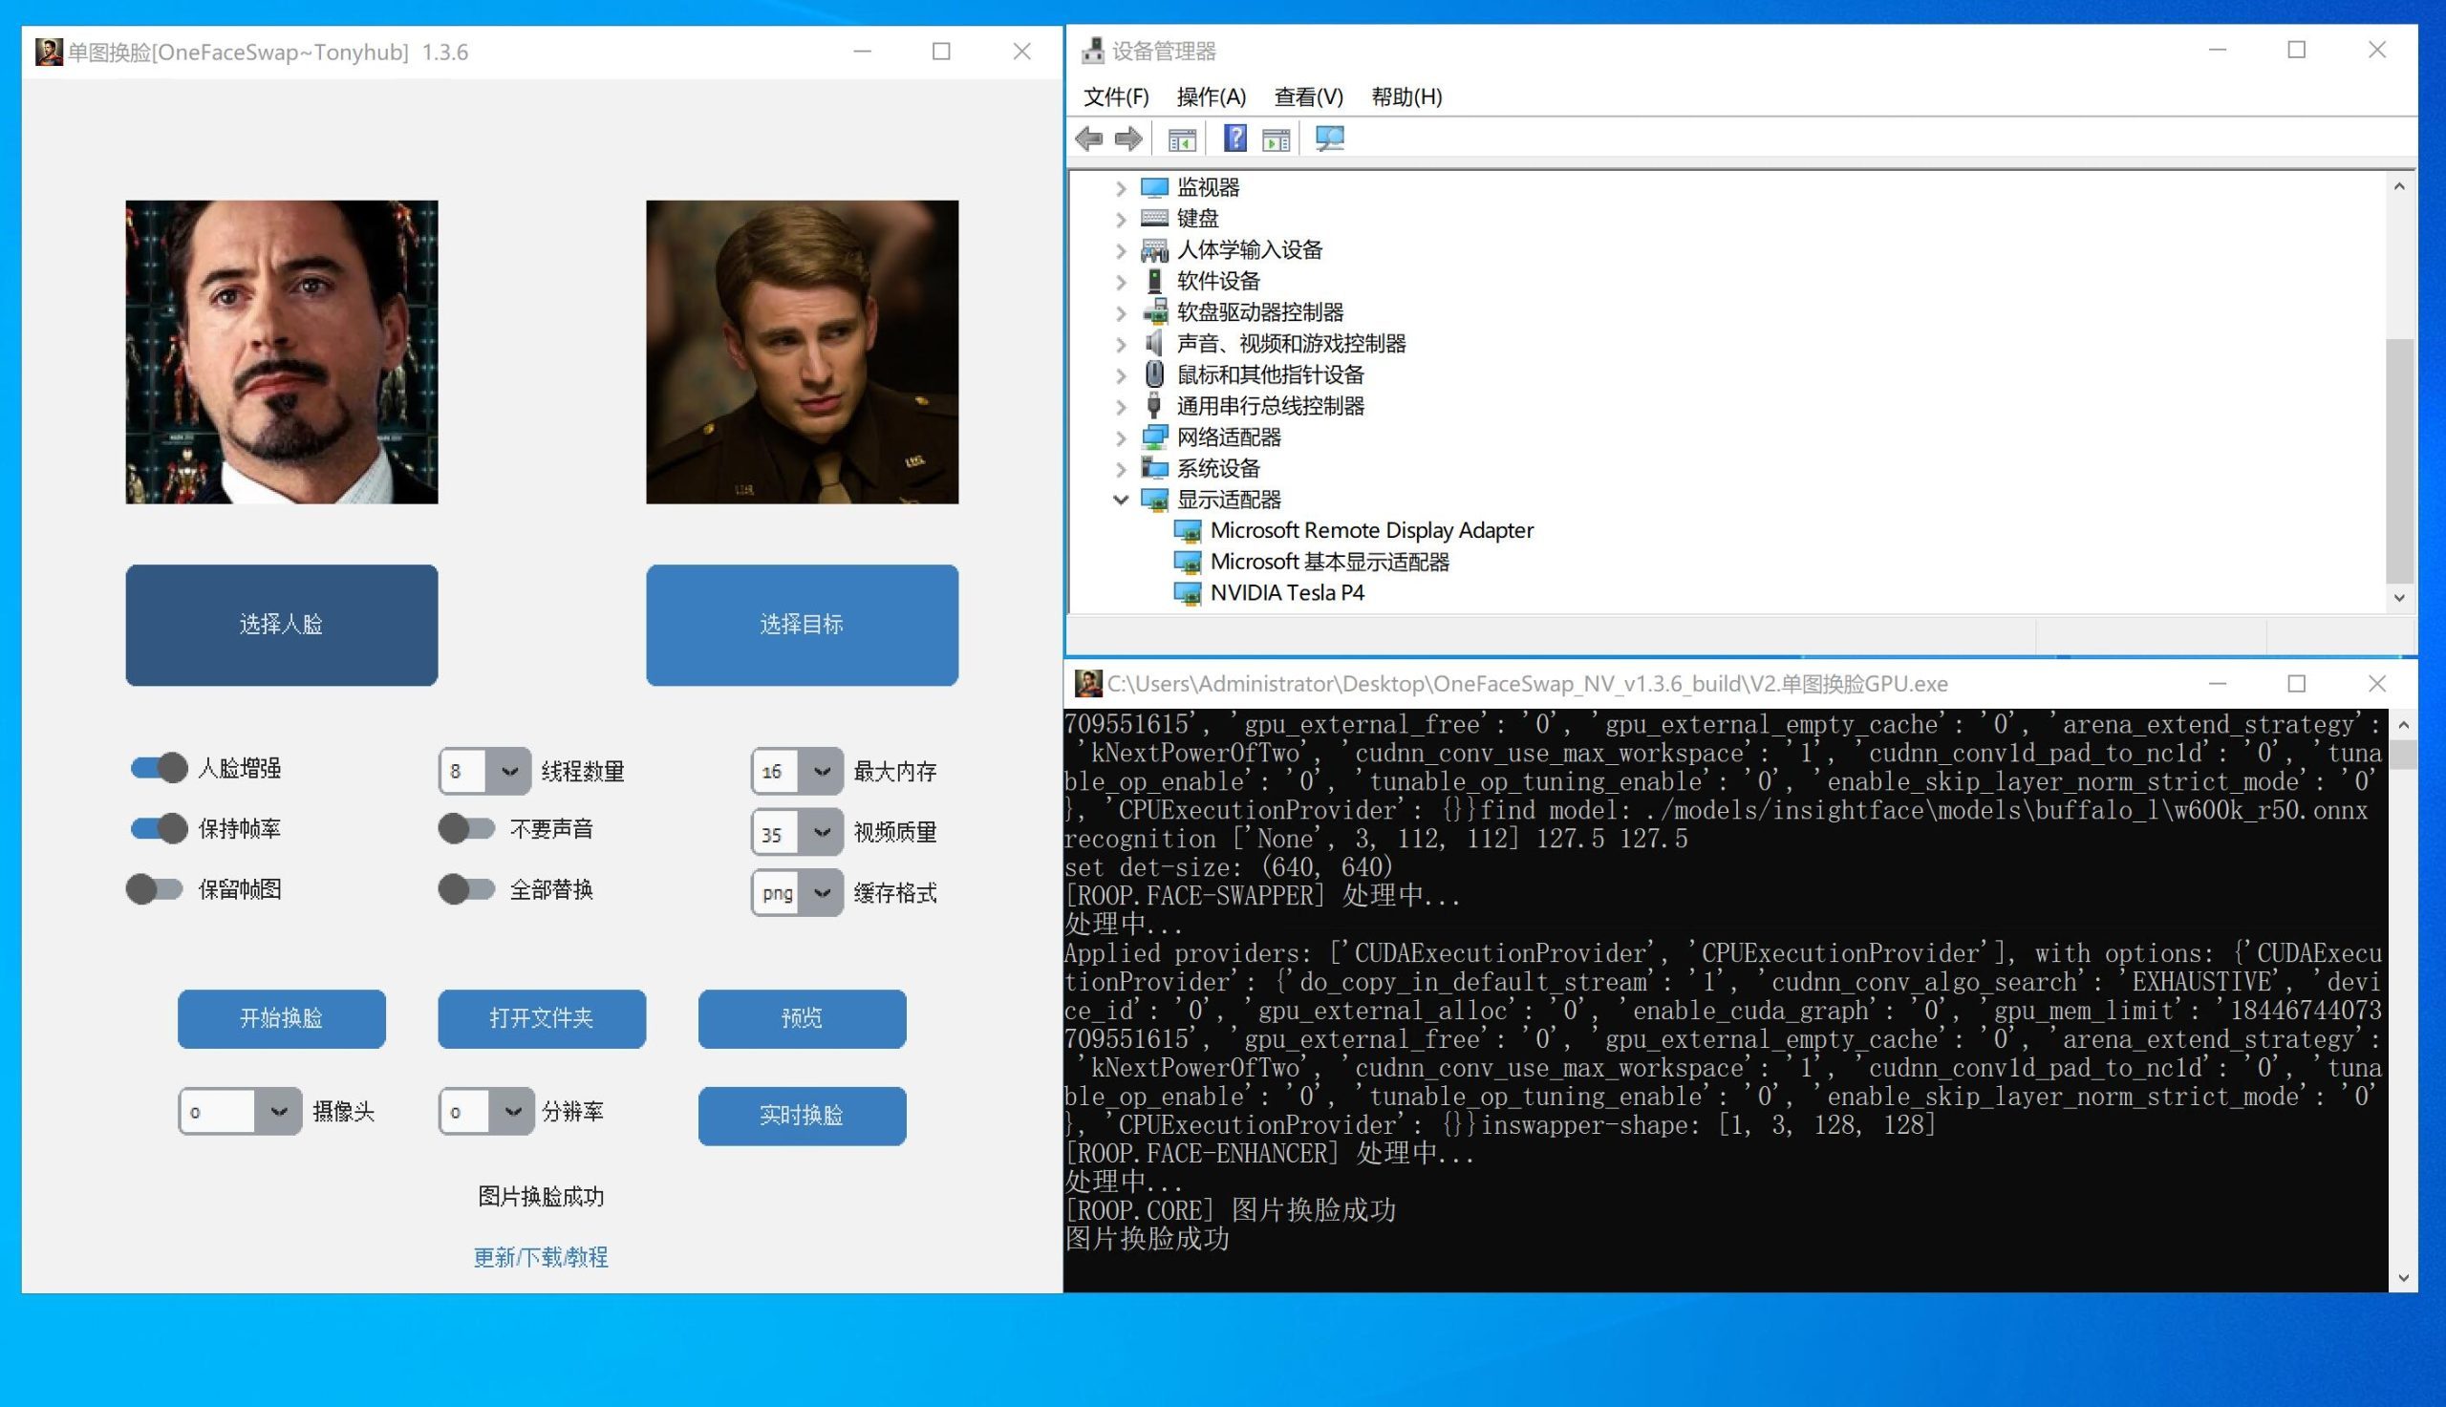Click the 选择人脸 button
Viewport: 2446px width, 1407px height.
281,626
